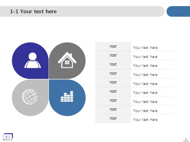The image size is (190, 142).
Task: Click the last TEXT label cell
Action: click(x=113, y=119)
